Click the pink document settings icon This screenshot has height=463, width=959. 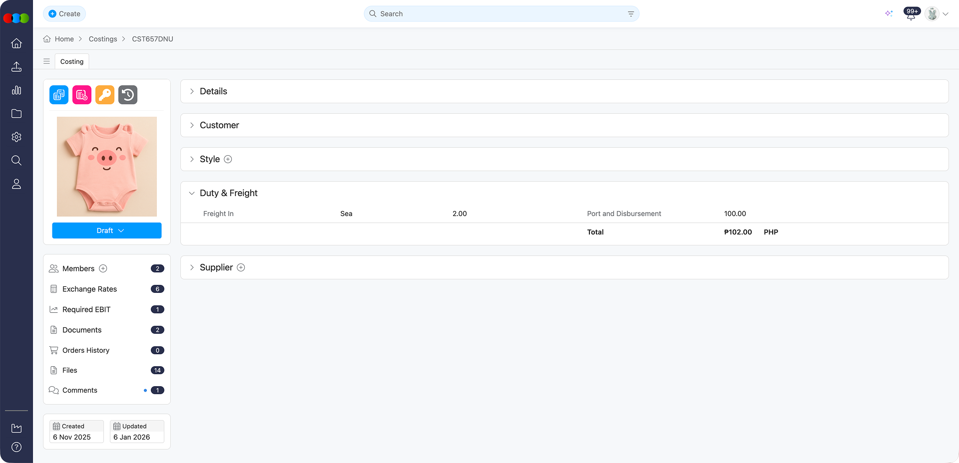click(x=82, y=95)
